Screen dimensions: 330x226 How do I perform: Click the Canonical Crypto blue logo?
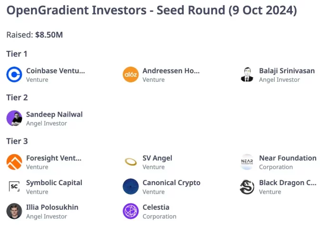click(130, 187)
